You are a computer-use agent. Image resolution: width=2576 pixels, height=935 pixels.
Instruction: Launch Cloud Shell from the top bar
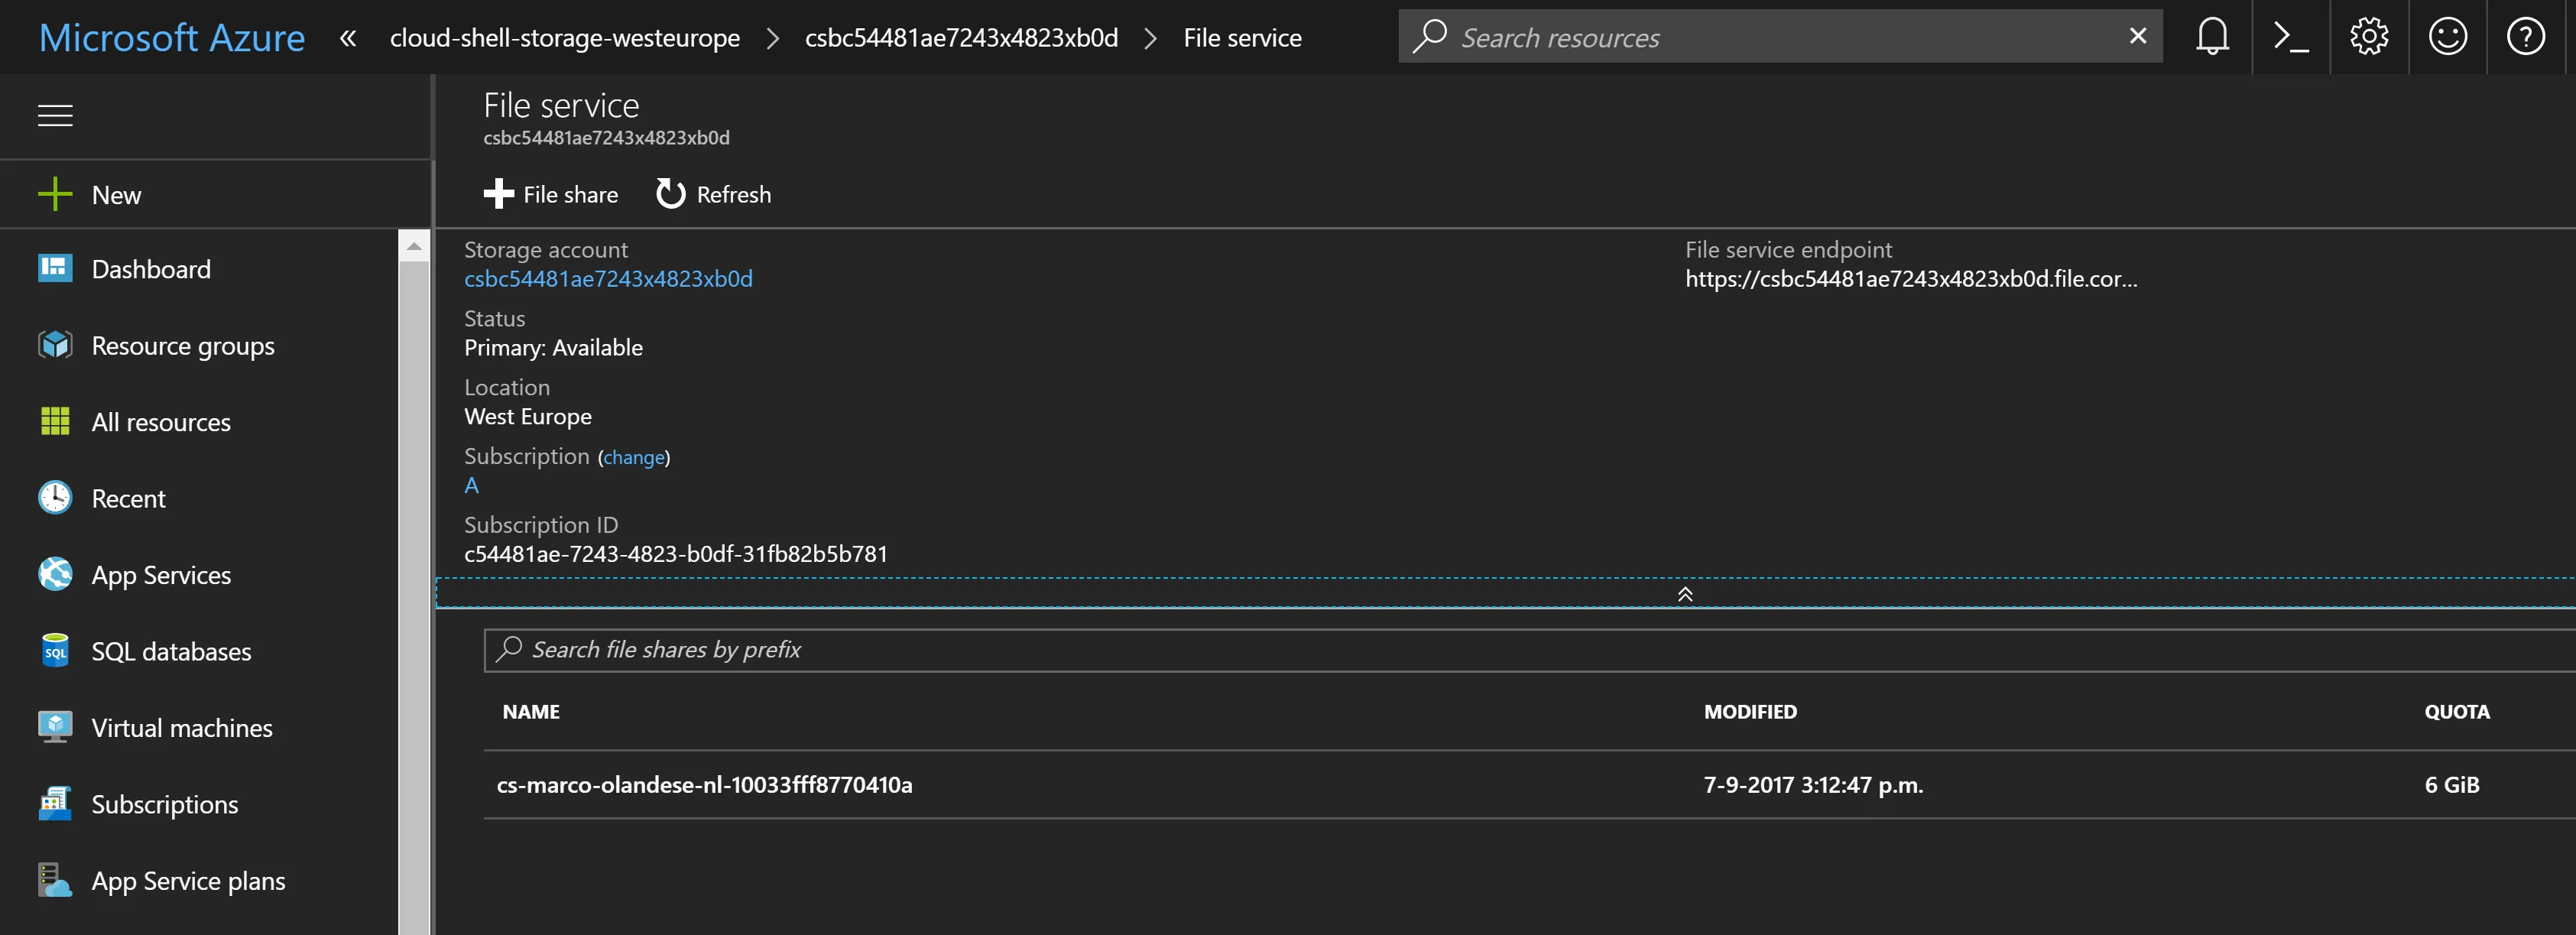(2290, 37)
